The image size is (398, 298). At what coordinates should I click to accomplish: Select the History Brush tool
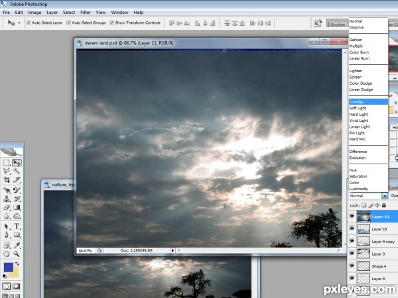click(x=17, y=199)
